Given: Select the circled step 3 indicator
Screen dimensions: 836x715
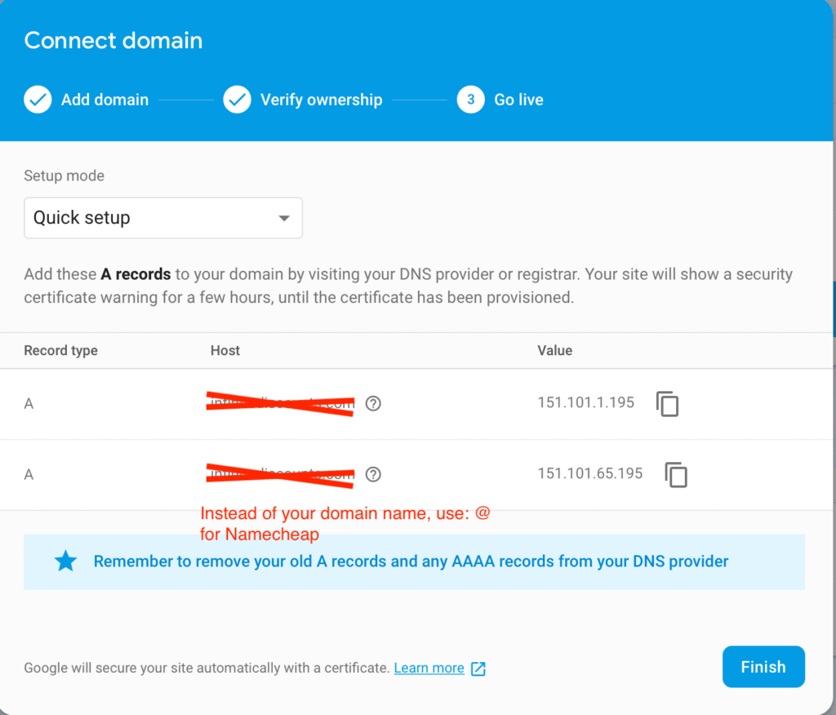Looking at the screenshot, I should (x=470, y=99).
